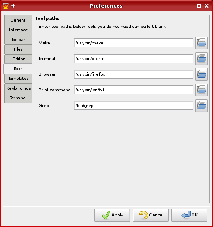Select the Toolbar tab
This screenshot has width=213, height=227.
[x=18, y=39]
